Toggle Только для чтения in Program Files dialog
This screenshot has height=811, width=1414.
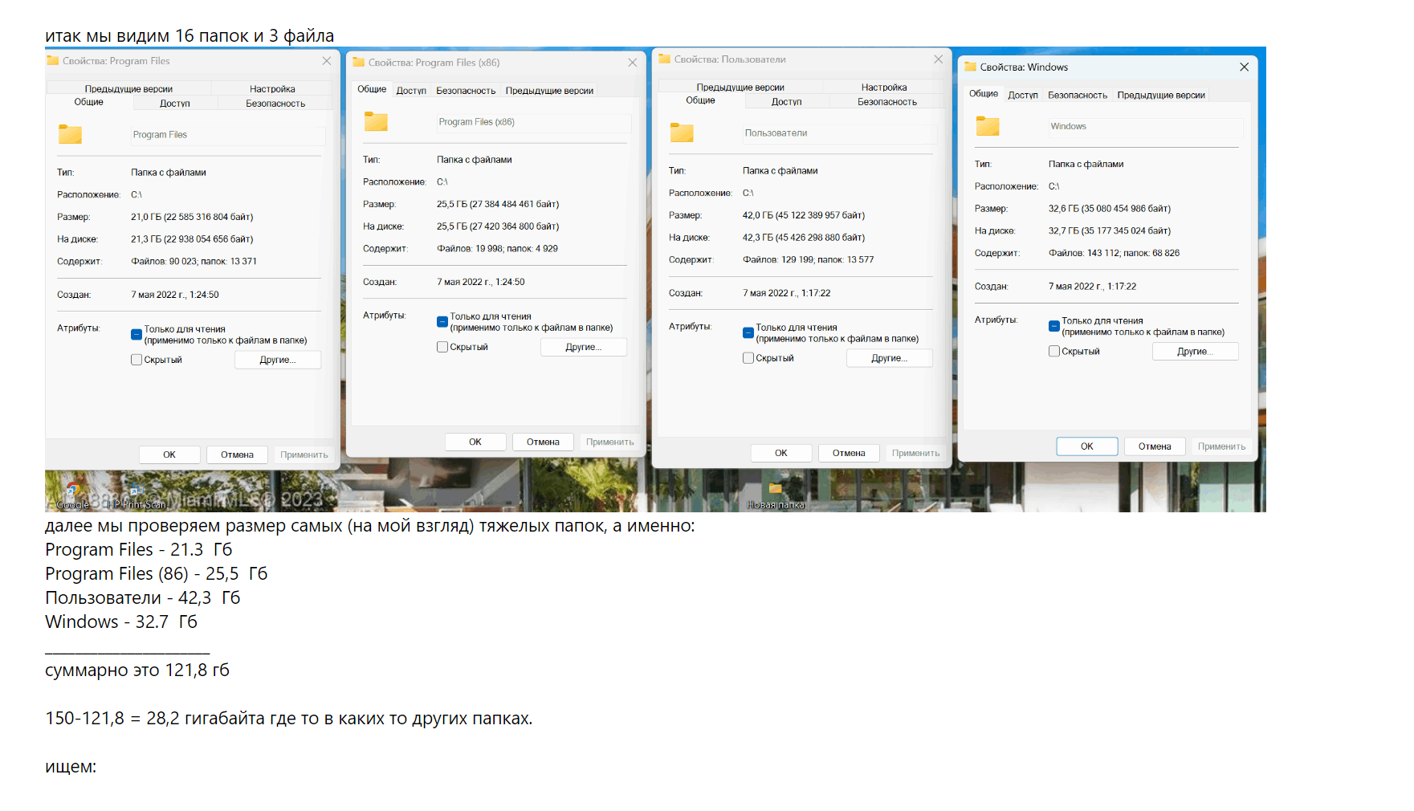point(137,335)
